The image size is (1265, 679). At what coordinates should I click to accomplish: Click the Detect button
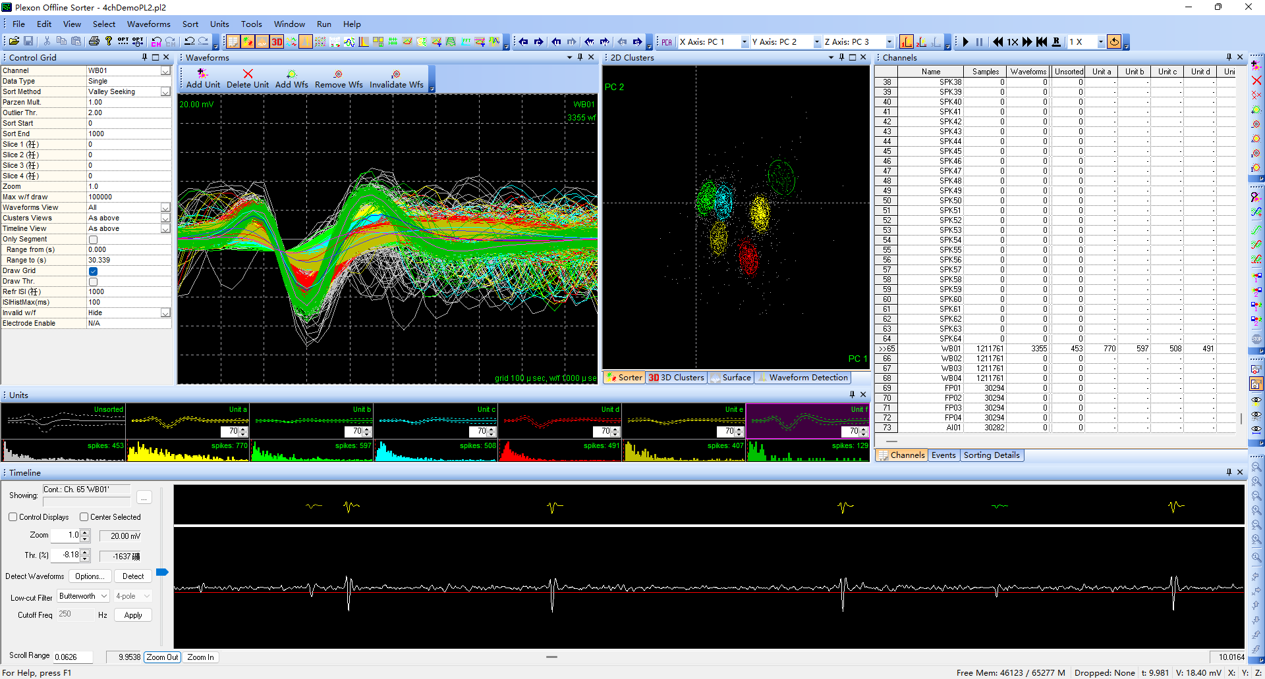tap(133, 576)
